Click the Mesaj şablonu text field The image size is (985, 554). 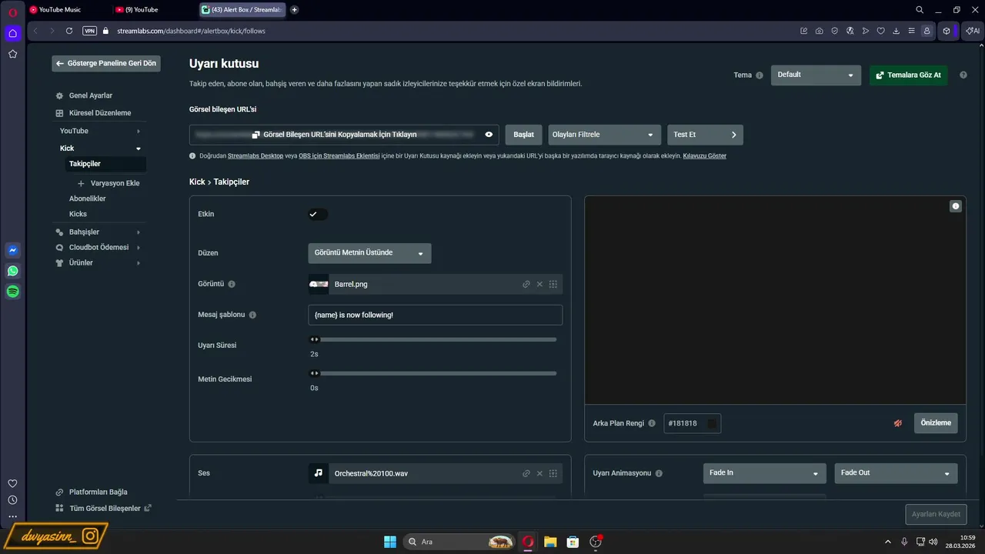[x=435, y=315]
